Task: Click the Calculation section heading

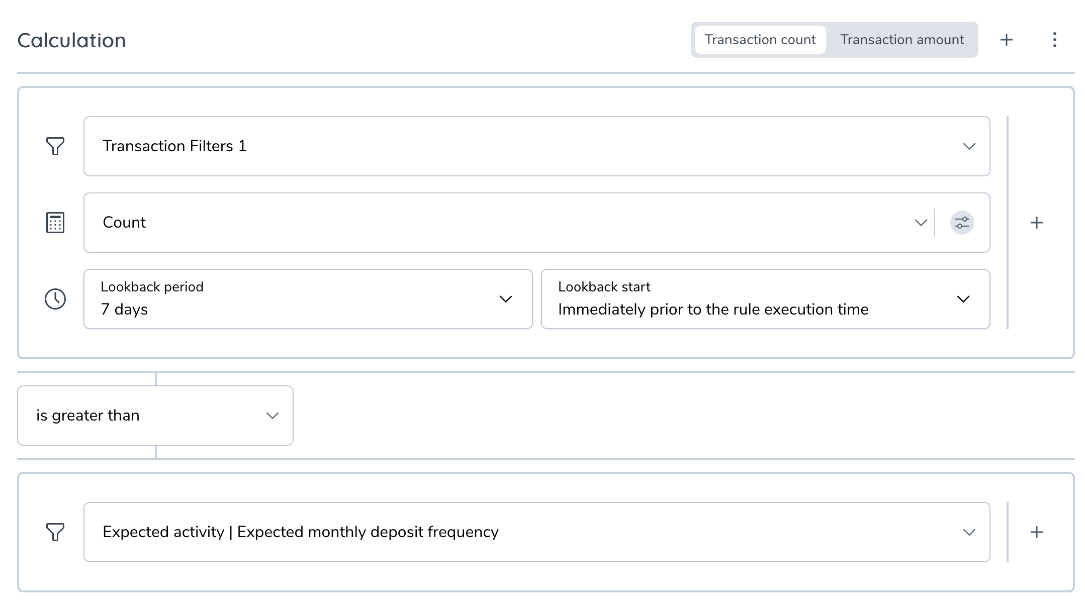Action: [71, 40]
